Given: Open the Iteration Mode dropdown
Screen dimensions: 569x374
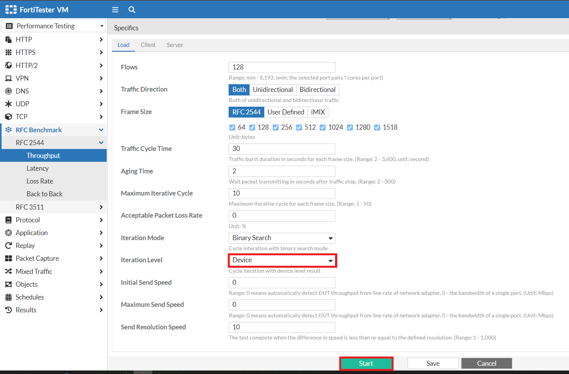Looking at the screenshot, I should point(282,238).
